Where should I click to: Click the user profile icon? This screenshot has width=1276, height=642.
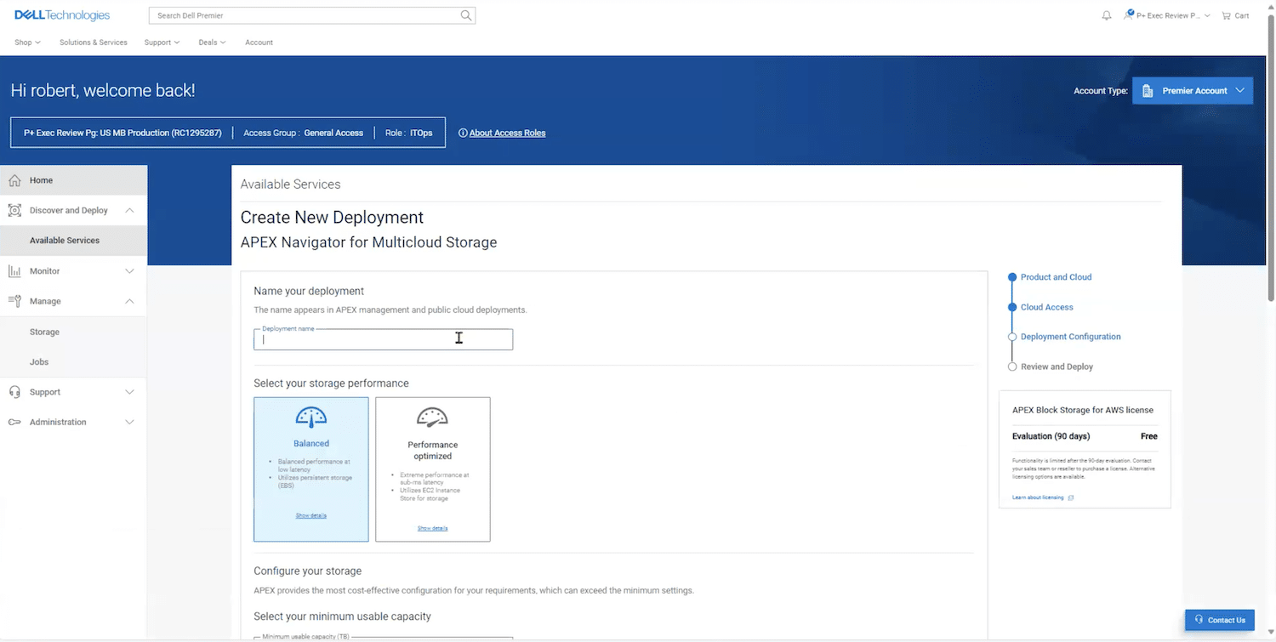click(1129, 14)
